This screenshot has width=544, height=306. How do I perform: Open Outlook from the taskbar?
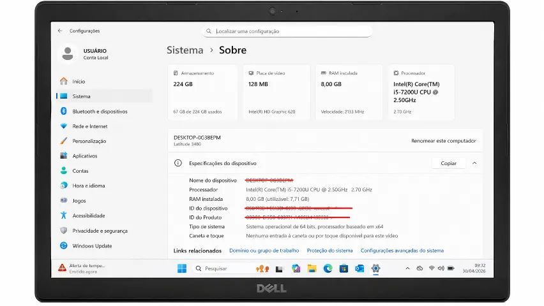pyautogui.click(x=359, y=268)
